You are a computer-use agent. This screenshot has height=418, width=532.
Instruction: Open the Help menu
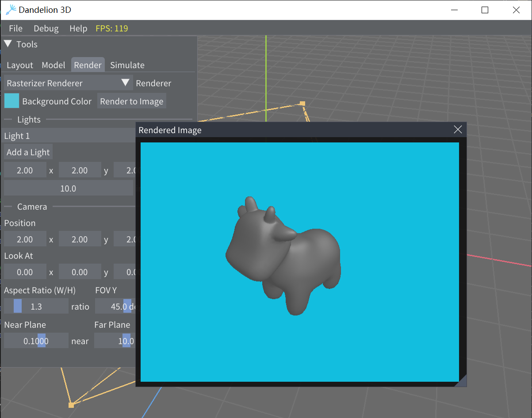pyautogui.click(x=78, y=28)
